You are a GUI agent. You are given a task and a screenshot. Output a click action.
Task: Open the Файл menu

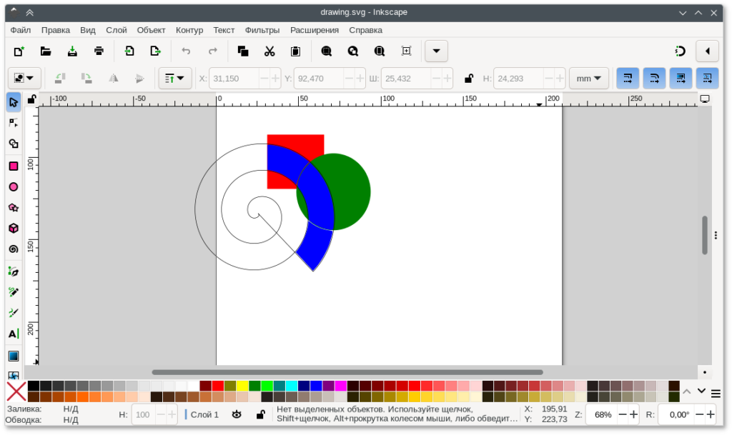click(x=21, y=30)
